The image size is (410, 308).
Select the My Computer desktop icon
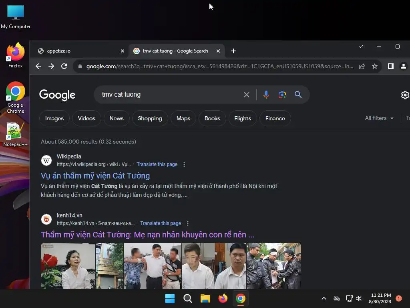(16, 16)
